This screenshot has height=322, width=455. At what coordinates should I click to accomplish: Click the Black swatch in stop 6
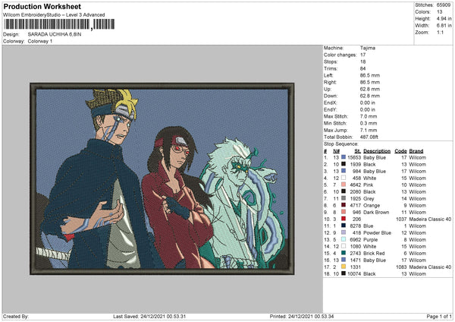point(344,191)
